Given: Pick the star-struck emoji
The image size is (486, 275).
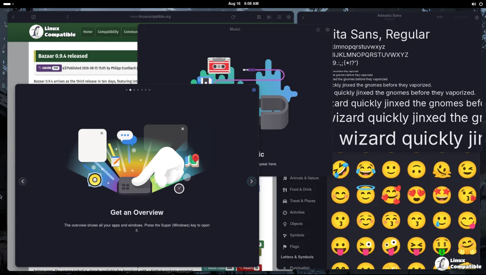Looking at the screenshot, I should [x=442, y=195].
